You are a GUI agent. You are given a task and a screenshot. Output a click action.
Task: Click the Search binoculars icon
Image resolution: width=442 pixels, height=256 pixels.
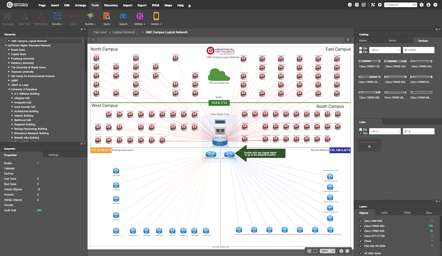click(x=123, y=16)
